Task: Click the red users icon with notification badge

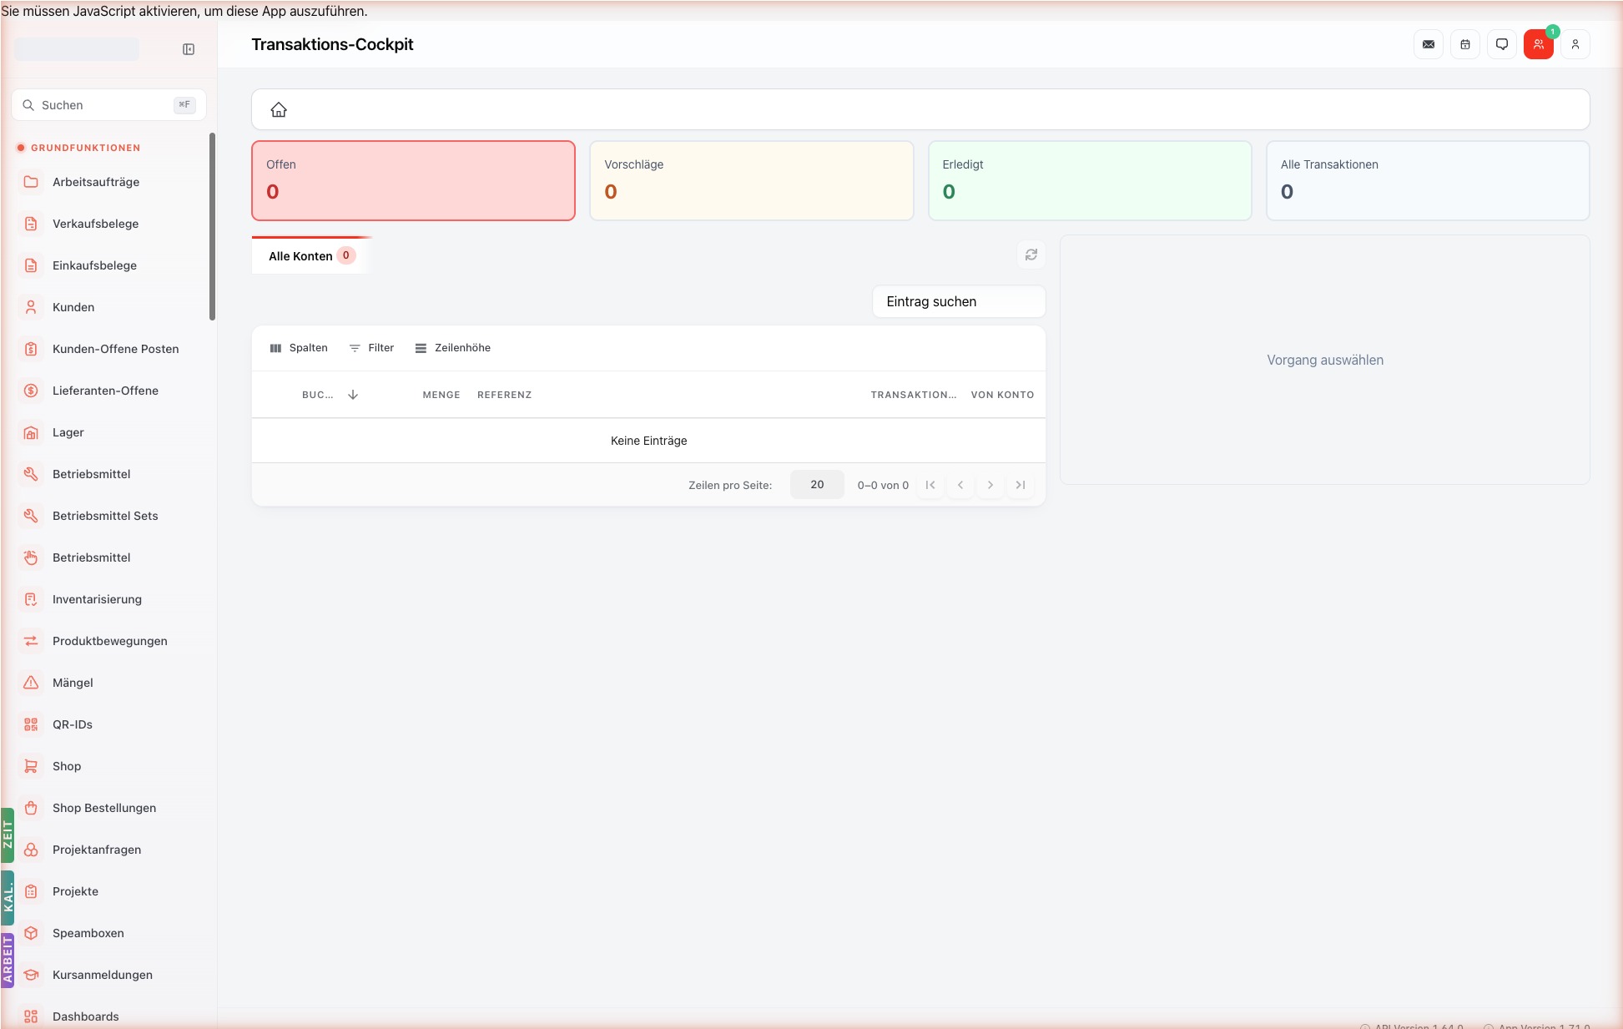Action: tap(1539, 44)
